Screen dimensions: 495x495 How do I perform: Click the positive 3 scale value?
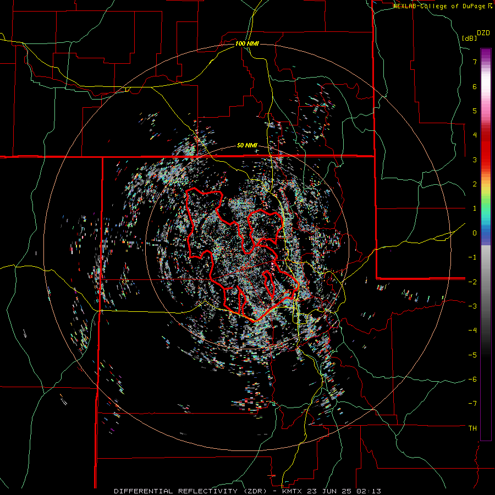click(x=475, y=159)
